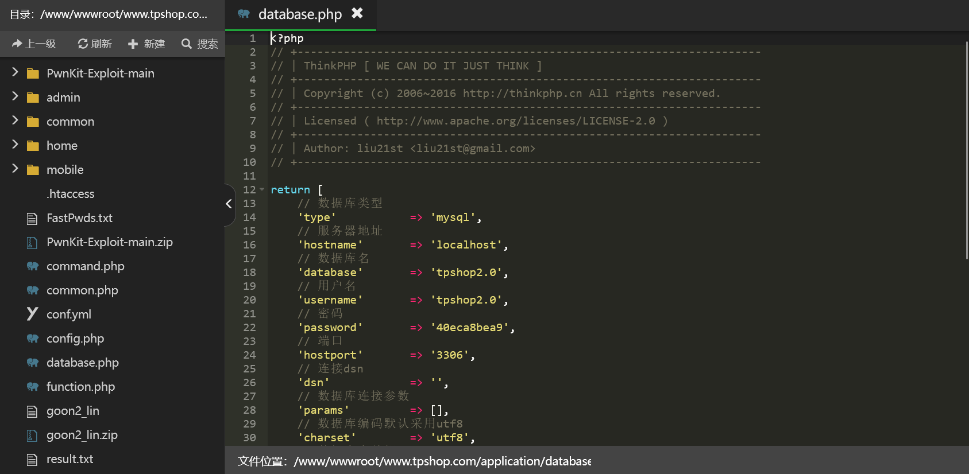
Task: Open conf.yml file name
Action: tap(69, 314)
